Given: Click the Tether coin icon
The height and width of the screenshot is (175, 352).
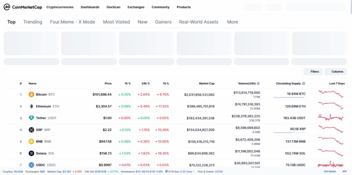Looking at the screenshot, I should click(31, 118).
